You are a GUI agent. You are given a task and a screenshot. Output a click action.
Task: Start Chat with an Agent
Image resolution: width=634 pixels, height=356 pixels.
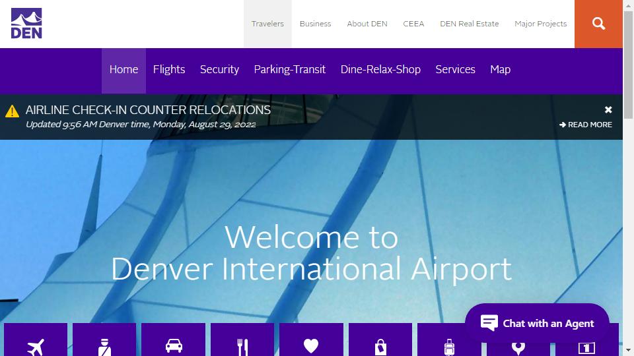tap(537, 323)
